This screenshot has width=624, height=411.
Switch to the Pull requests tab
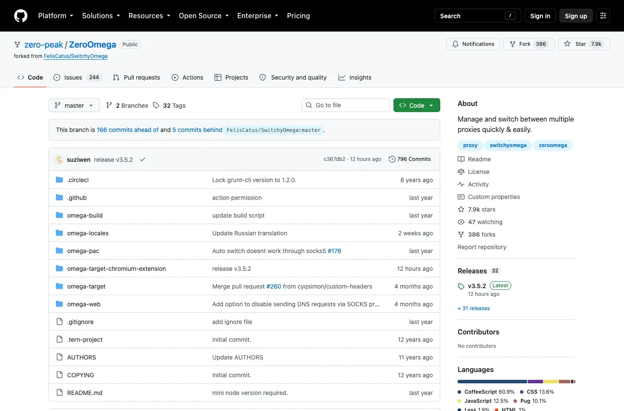pos(136,77)
